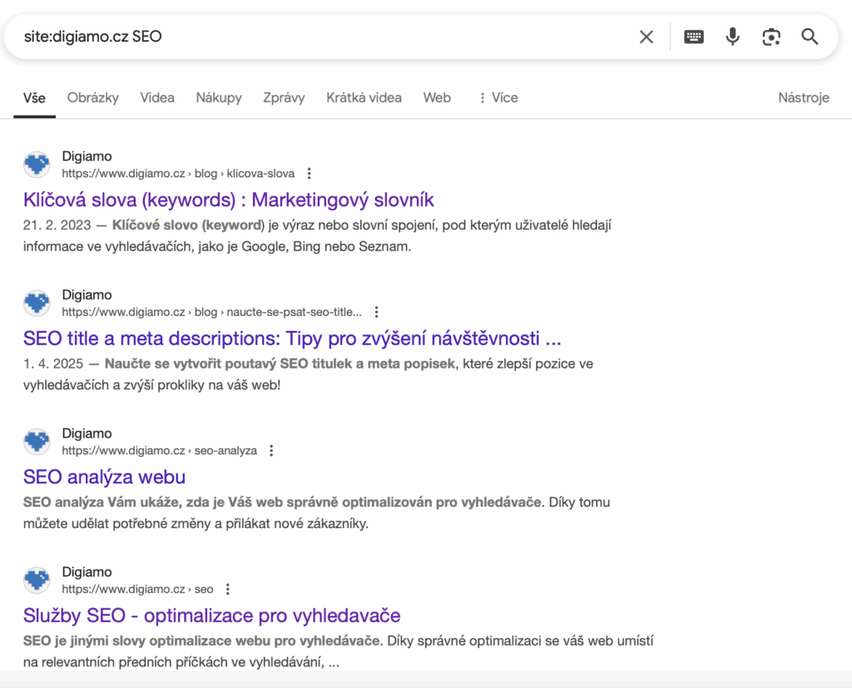Click the snippet starting 'SEO analýza Vám ukáže'
The image size is (852, 688).
coord(316,513)
